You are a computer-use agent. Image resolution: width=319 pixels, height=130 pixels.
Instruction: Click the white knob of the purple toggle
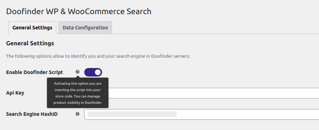click(x=98, y=72)
